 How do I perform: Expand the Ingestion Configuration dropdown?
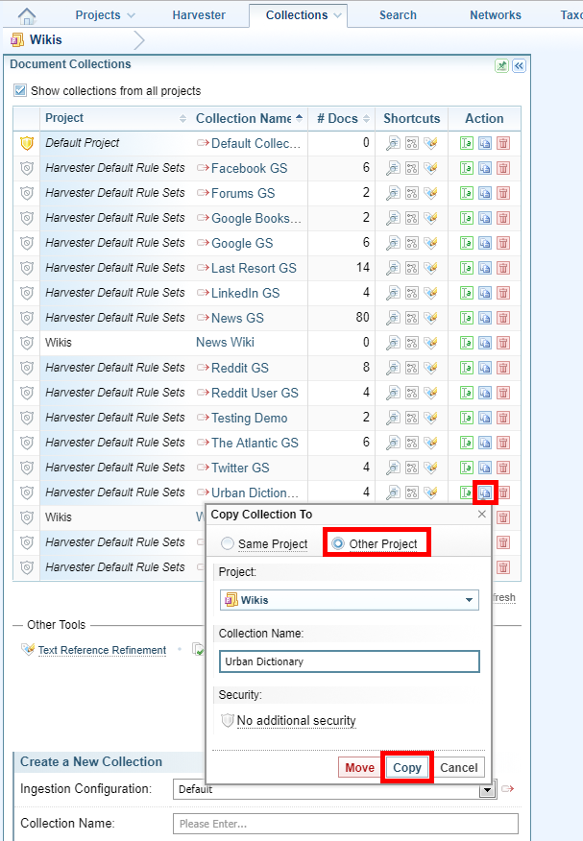click(x=488, y=789)
